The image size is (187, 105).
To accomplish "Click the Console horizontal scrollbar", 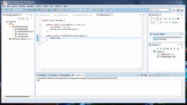I will [109, 97].
